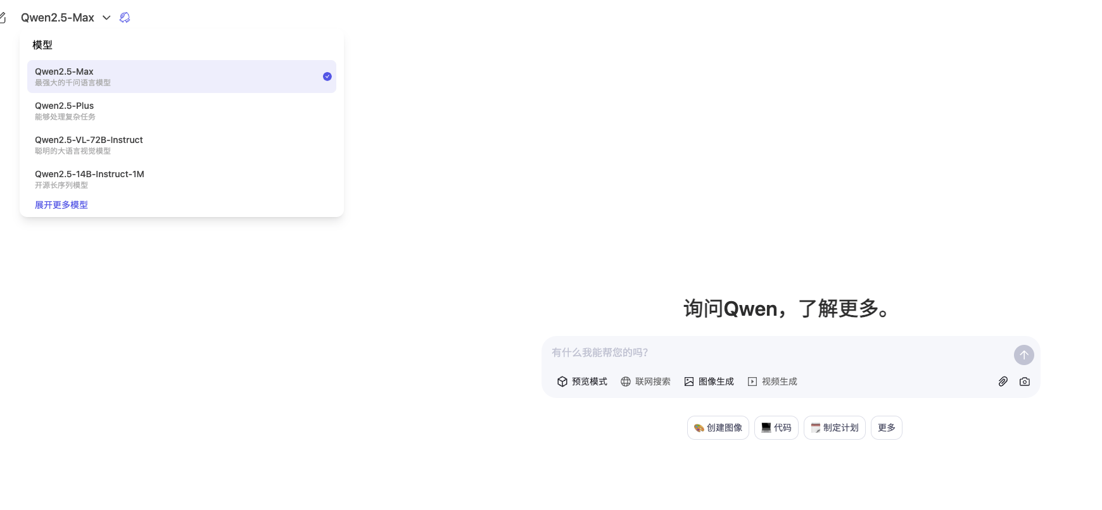
Task: Pick the Qwen2.5-14B-Instruct-1M model
Action: click(182, 179)
